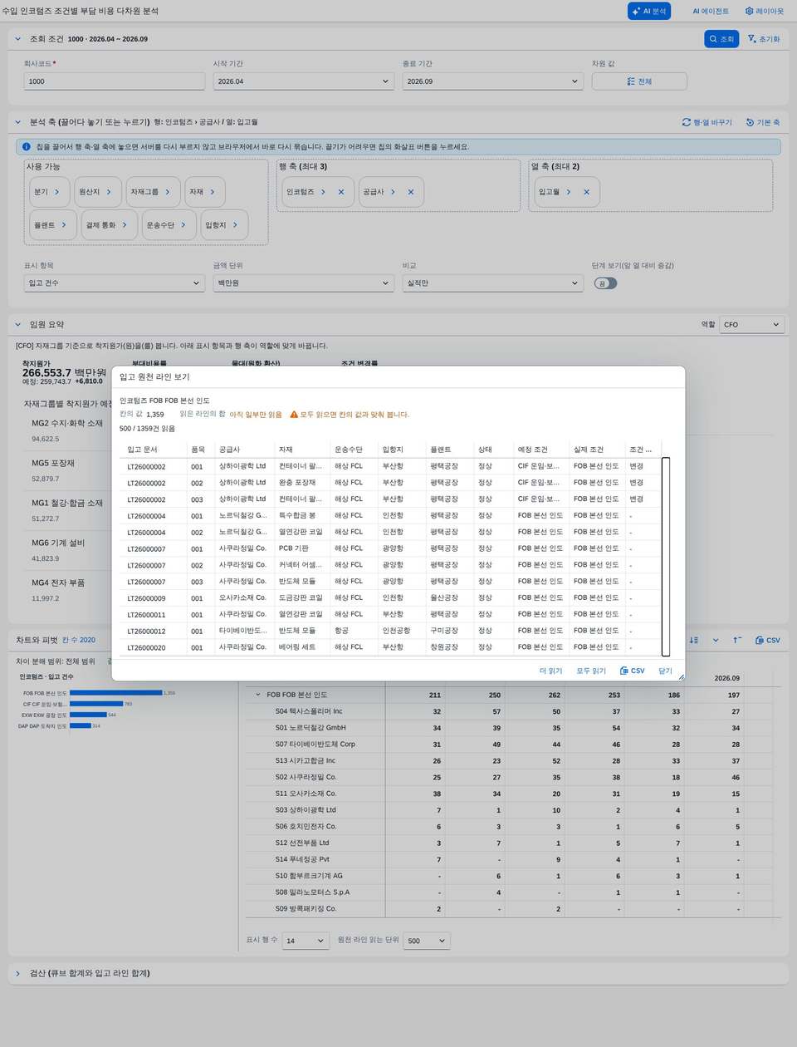
Task: Download CSV from the modal footer
Action: click(632, 671)
